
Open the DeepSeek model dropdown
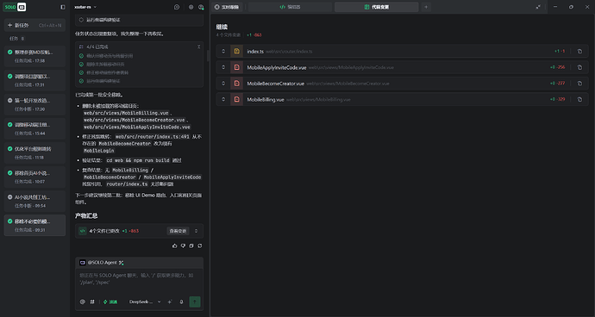click(x=145, y=301)
